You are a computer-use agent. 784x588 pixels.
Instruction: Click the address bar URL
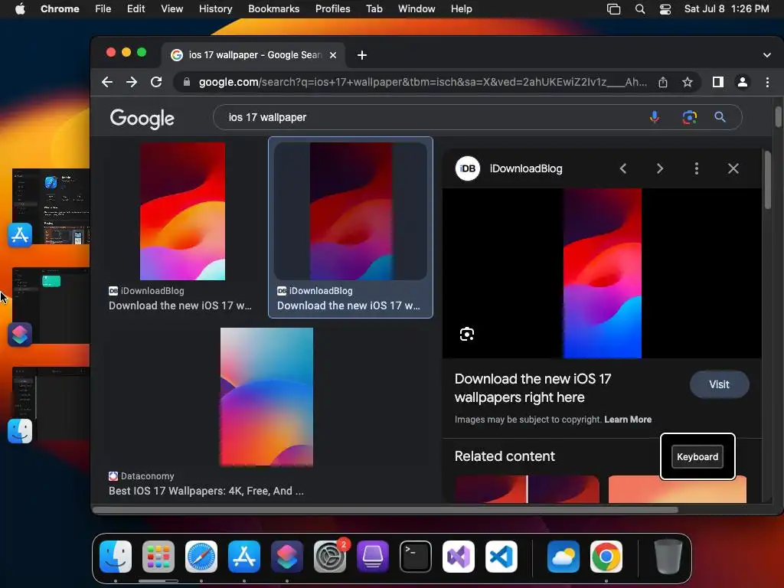click(x=423, y=82)
